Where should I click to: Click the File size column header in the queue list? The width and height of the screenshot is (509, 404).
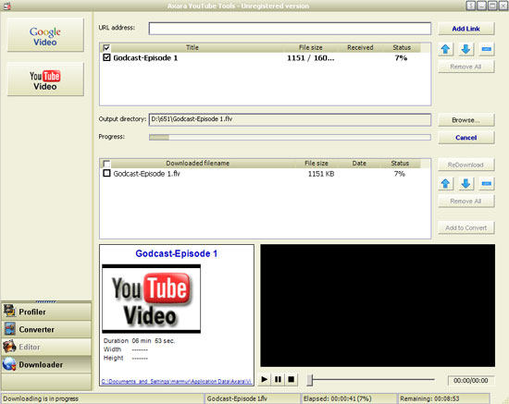click(x=310, y=48)
